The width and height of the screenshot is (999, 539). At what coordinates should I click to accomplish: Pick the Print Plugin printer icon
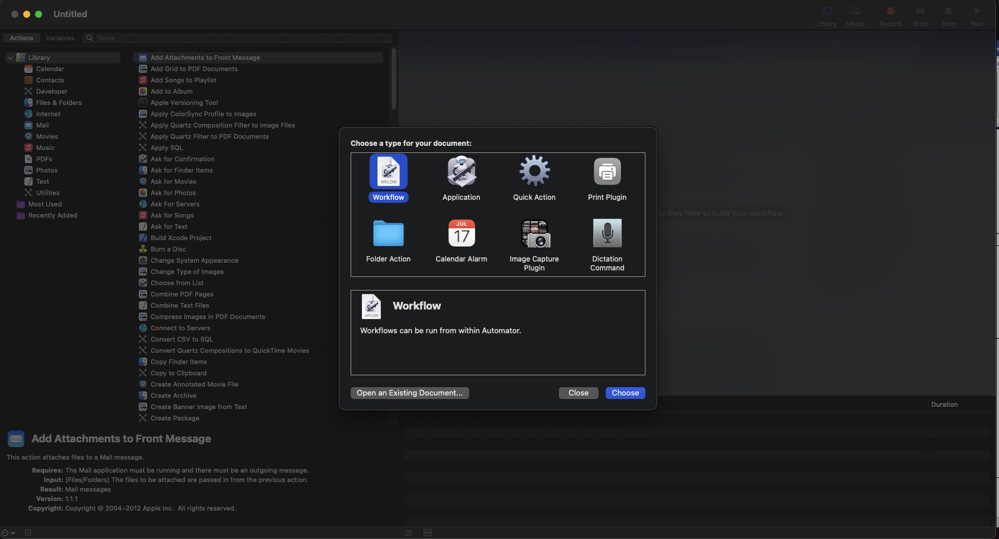607,171
